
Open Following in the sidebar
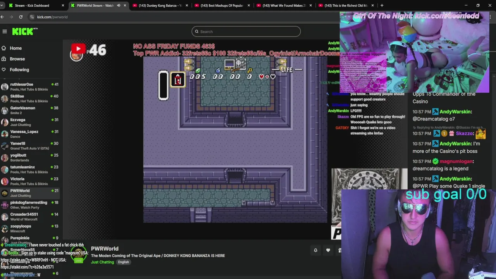pyautogui.click(x=19, y=70)
